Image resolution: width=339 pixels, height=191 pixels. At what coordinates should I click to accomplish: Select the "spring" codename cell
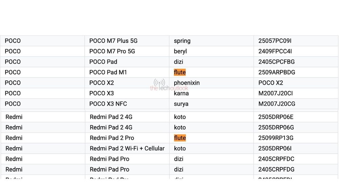point(182,41)
